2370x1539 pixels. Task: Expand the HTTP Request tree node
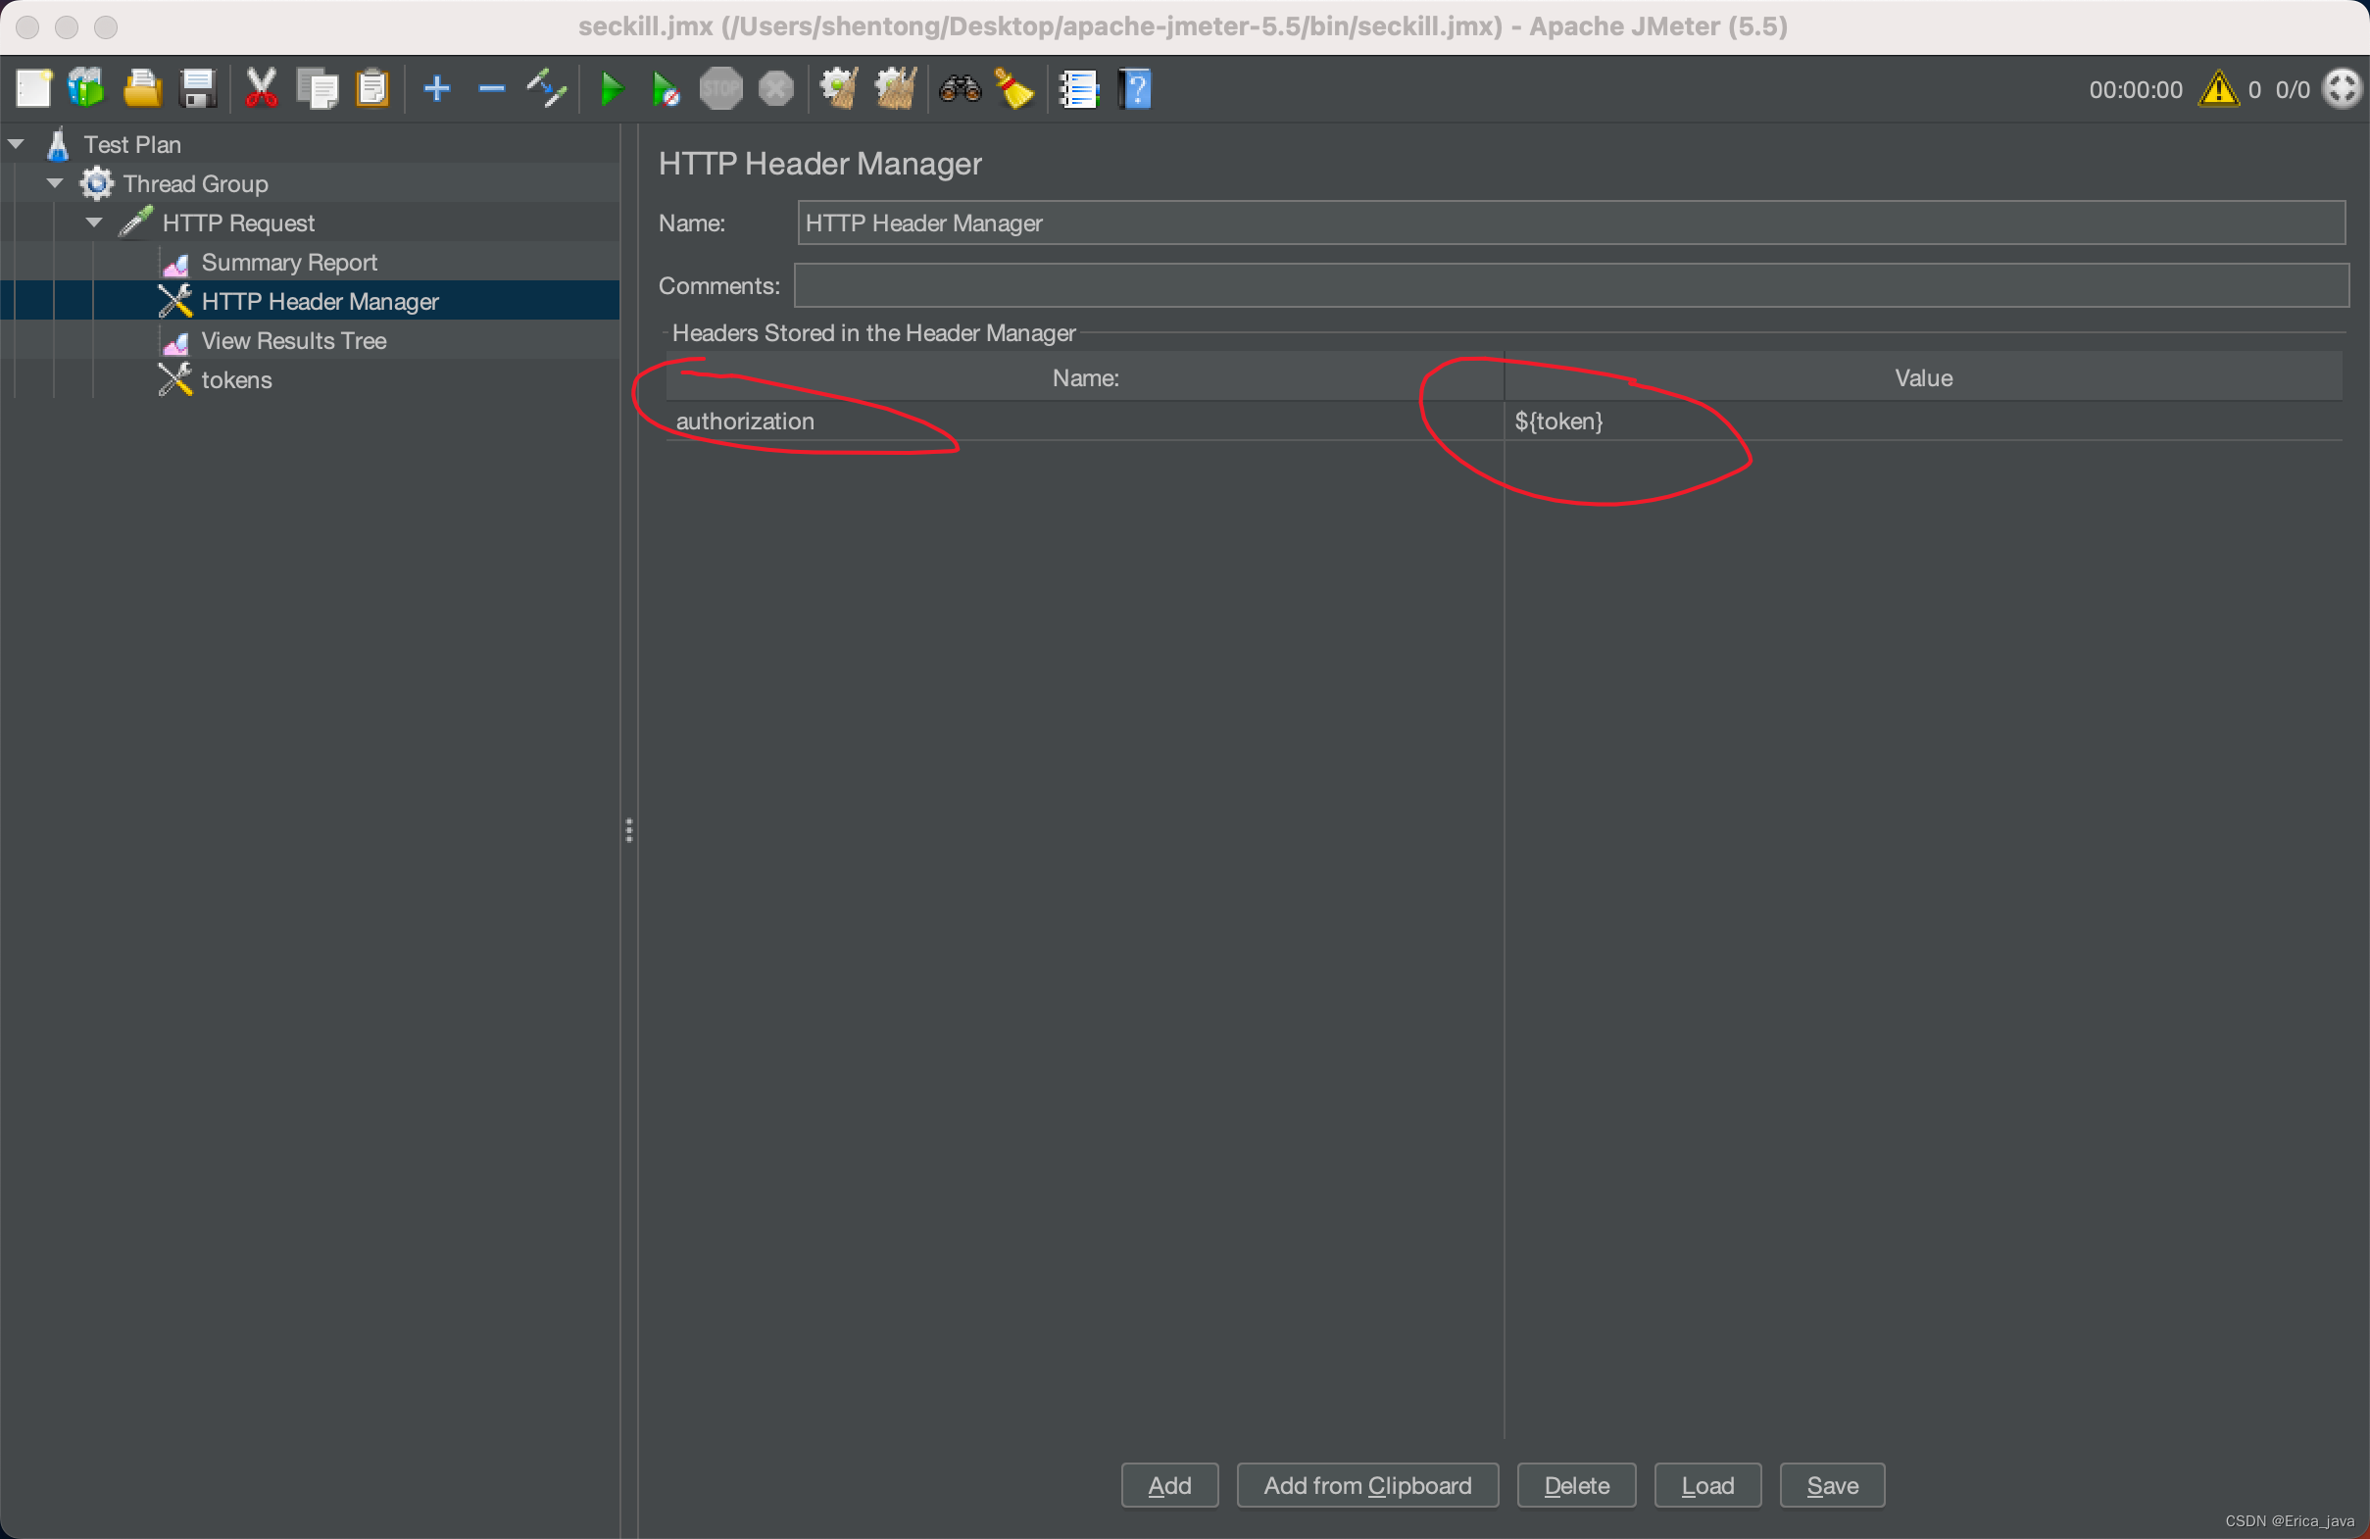click(x=97, y=223)
